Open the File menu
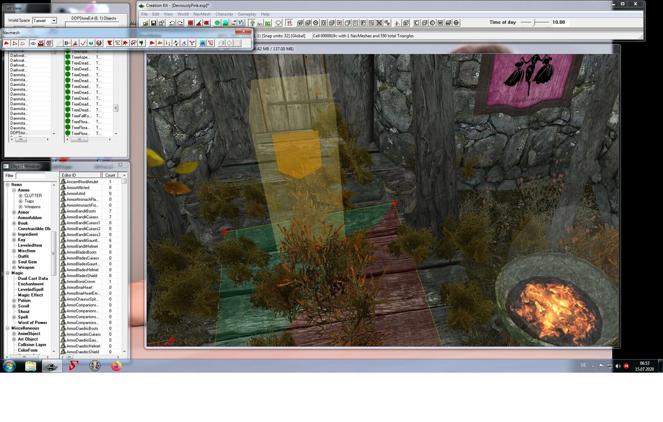 (144, 14)
